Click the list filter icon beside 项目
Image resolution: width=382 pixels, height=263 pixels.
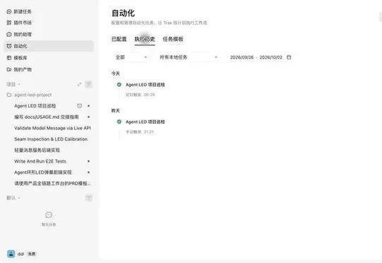tap(88, 84)
